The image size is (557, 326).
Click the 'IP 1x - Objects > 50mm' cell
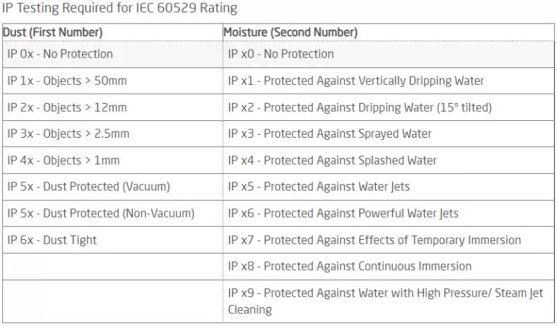pos(67,81)
